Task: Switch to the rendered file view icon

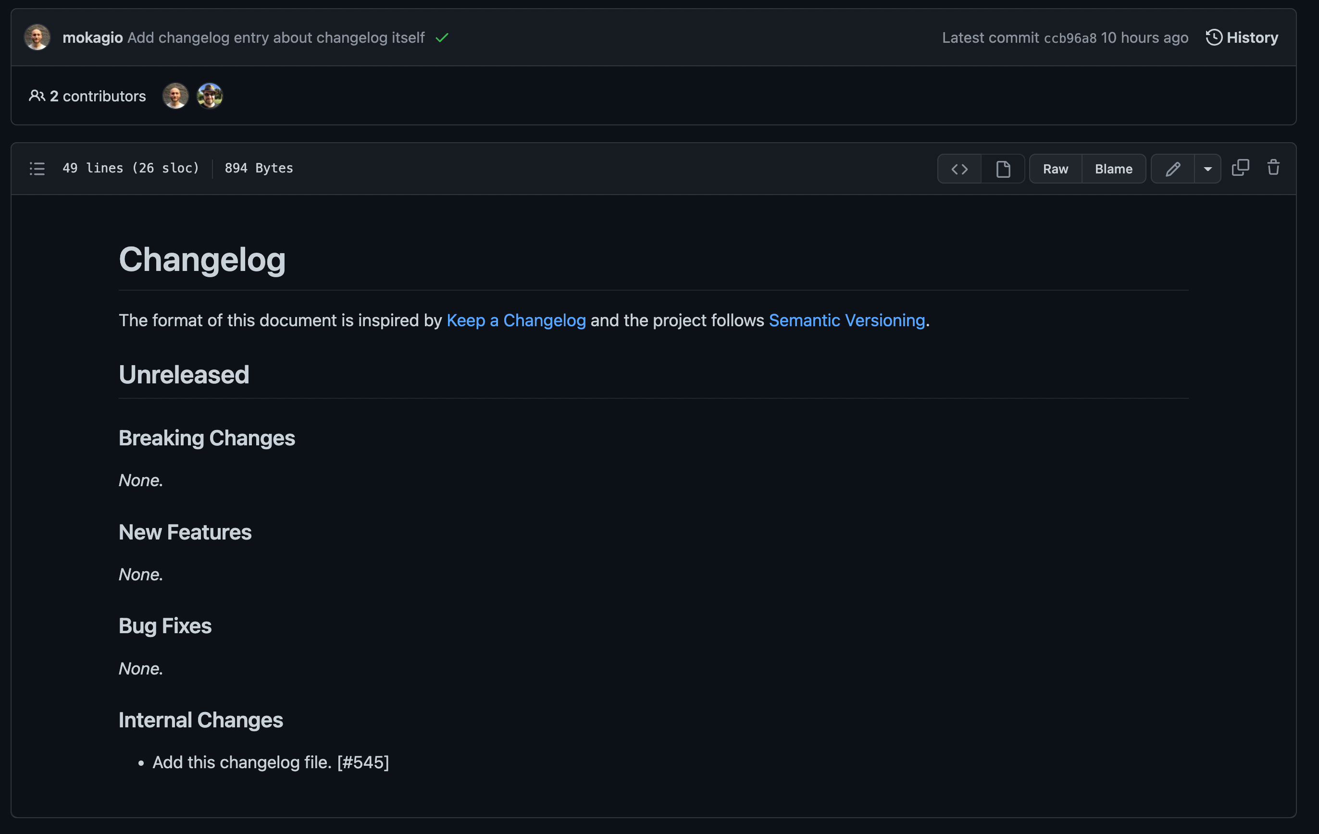Action: pyautogui.click(x=1003, y=169)
